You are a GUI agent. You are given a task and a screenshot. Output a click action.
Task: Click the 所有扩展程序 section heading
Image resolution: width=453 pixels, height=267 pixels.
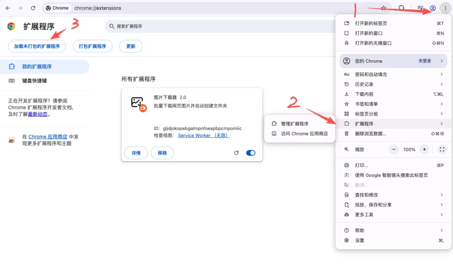pyautogui.click(x=138, y=79)
